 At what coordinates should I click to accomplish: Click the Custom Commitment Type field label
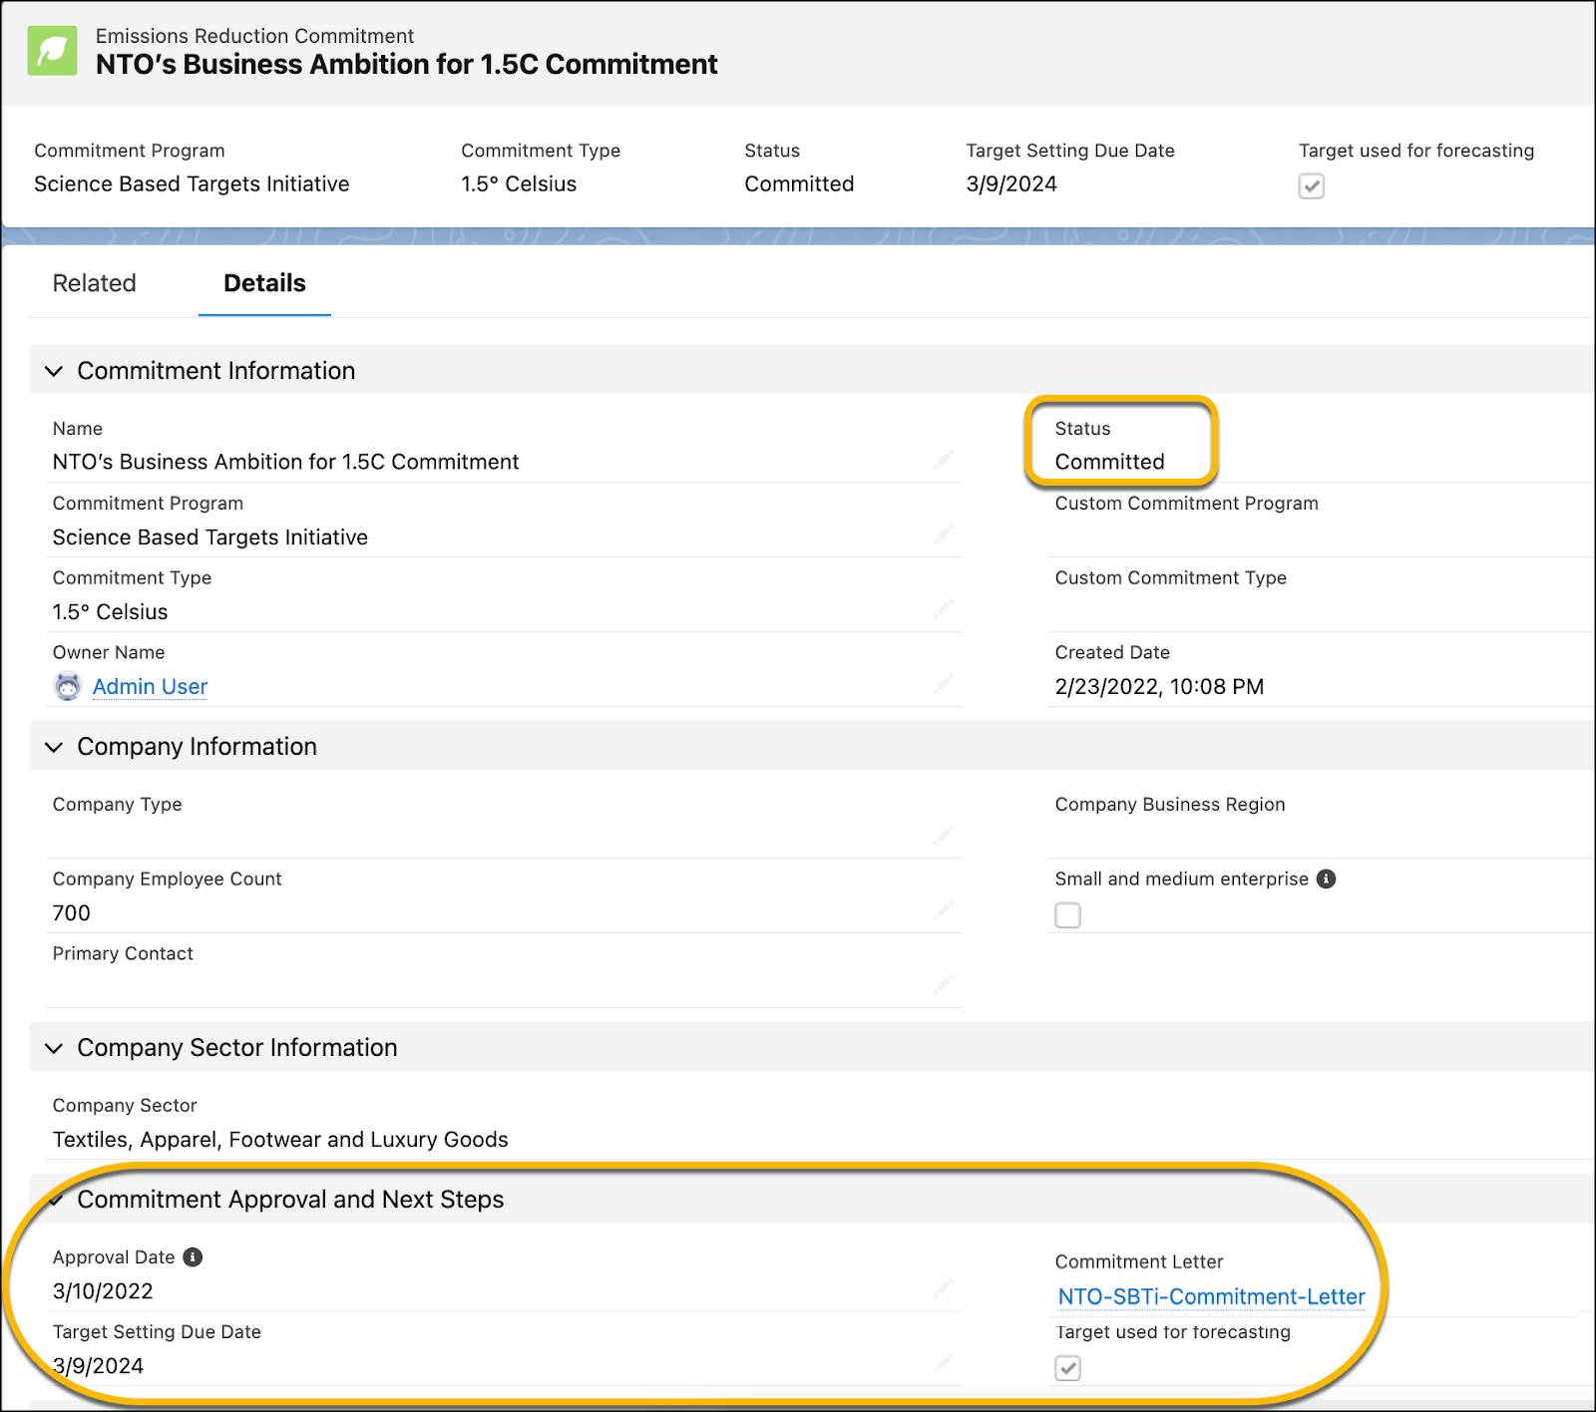pyautogui.click(x=1170, y=578)
